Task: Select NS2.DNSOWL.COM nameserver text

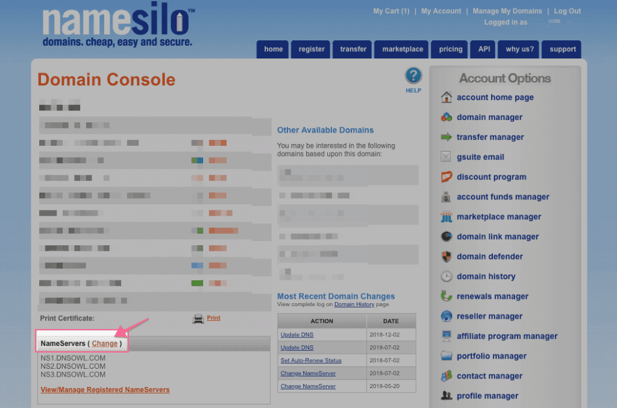Action: click(x=73, y=366)
